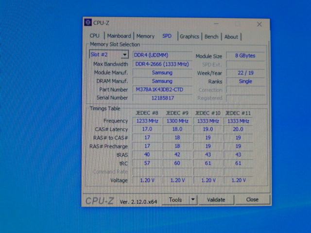Click the Single ranks value
311x233 pixels.
pyautogui.click(x=245, y=82)
